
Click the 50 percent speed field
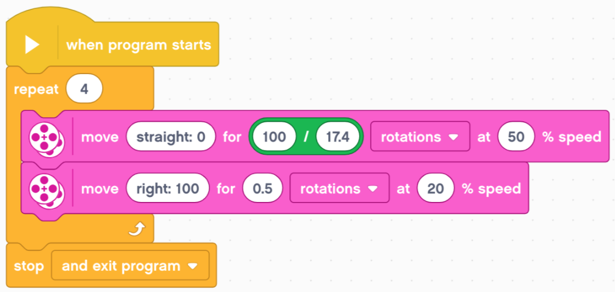516,137
